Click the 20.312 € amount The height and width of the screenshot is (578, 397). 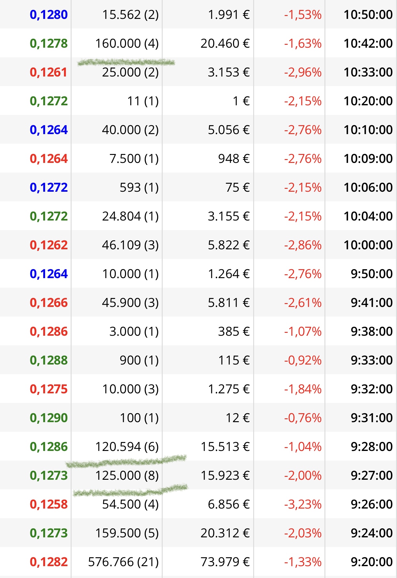tap(225, 533)
